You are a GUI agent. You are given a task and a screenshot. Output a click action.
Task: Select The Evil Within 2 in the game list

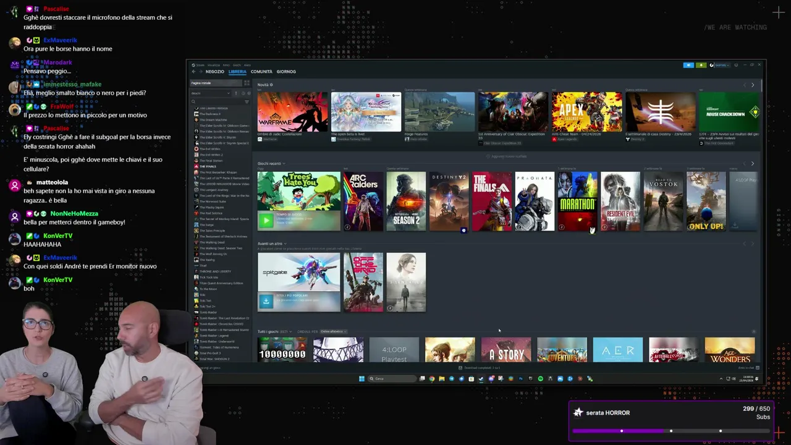(x=210, y=155)
